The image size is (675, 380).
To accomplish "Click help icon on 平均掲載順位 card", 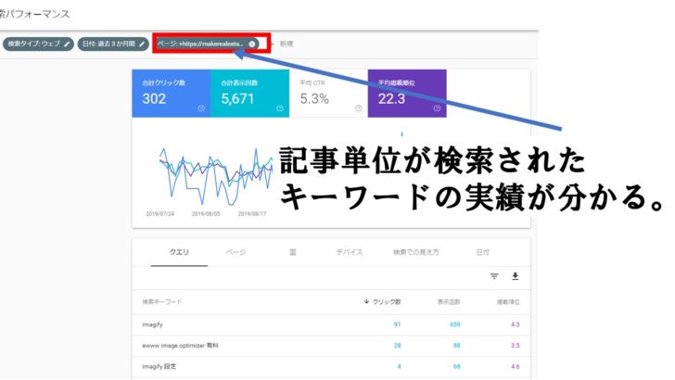I will [x=436, y=108].
